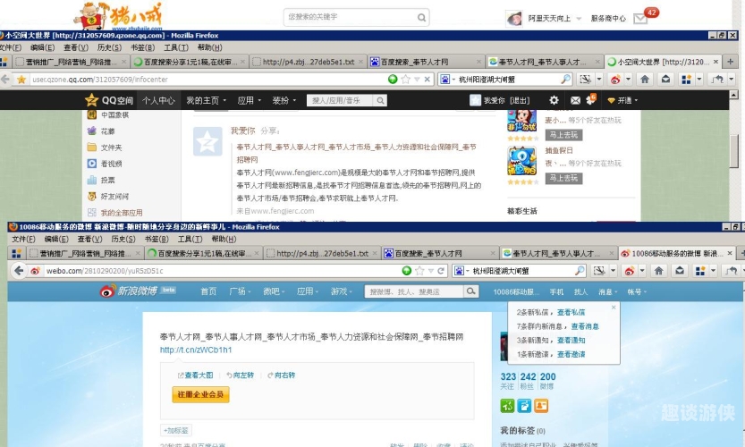Image resolution: width=745 pixels, height=447 pixels.
Task: Click the green go button in the weibo address bar
Action: (406, 271)
